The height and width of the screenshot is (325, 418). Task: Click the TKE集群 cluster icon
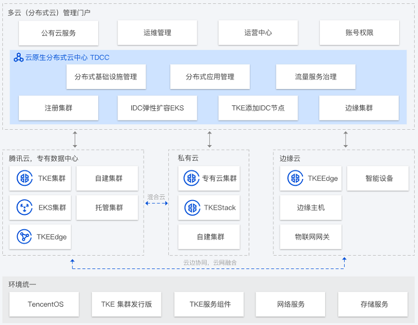[25, 178]
